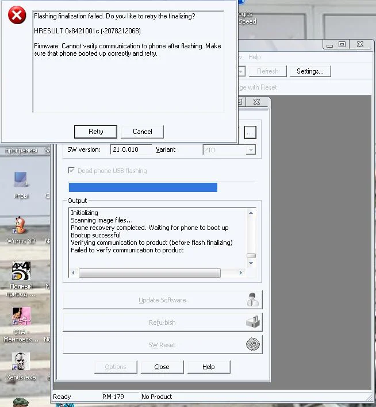
Task: Click 'Scanning image files...' output line
Action: (x=102, y=220)
